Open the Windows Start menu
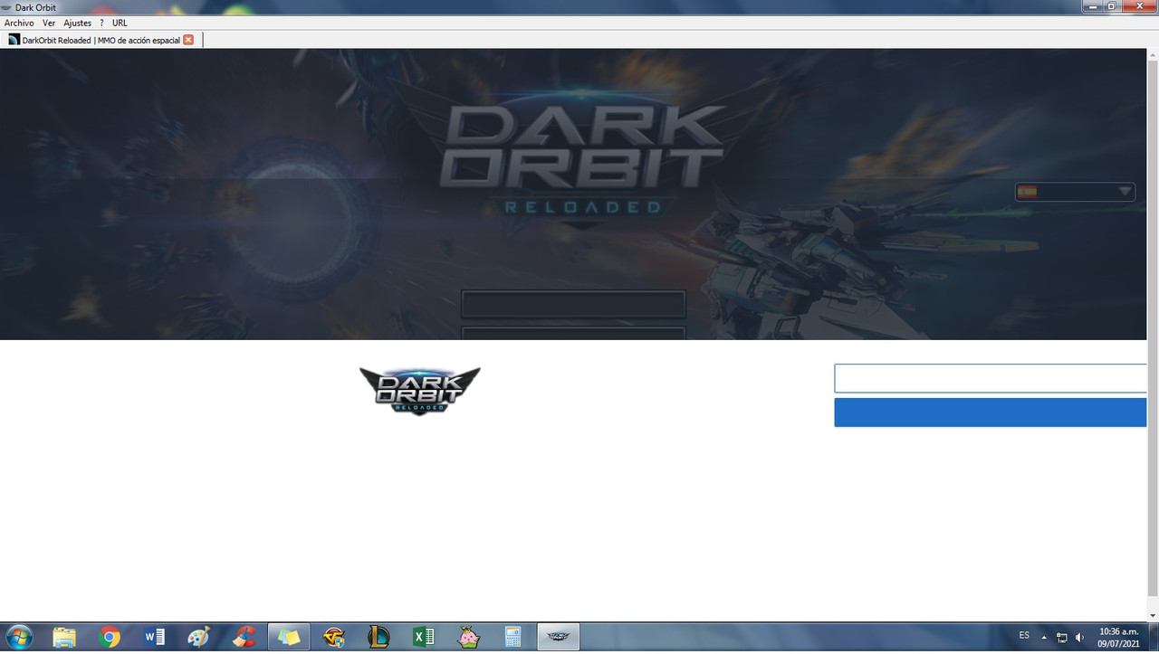This screenshot has width=1159, height=654. [x=19, y=637]
